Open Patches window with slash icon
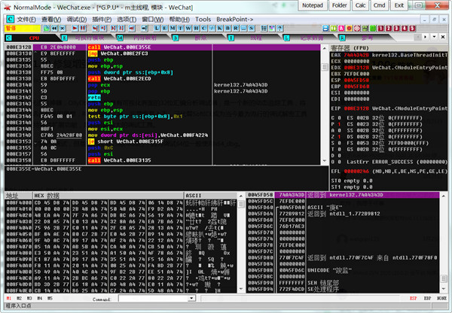Screen dimensions: 452x313 212,29
